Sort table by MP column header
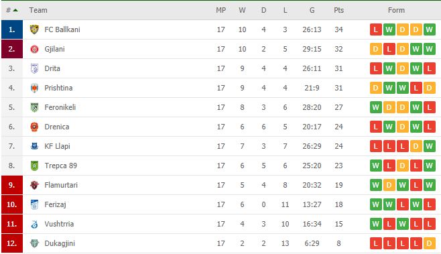441x254 pixels. [x=220, y=10]
